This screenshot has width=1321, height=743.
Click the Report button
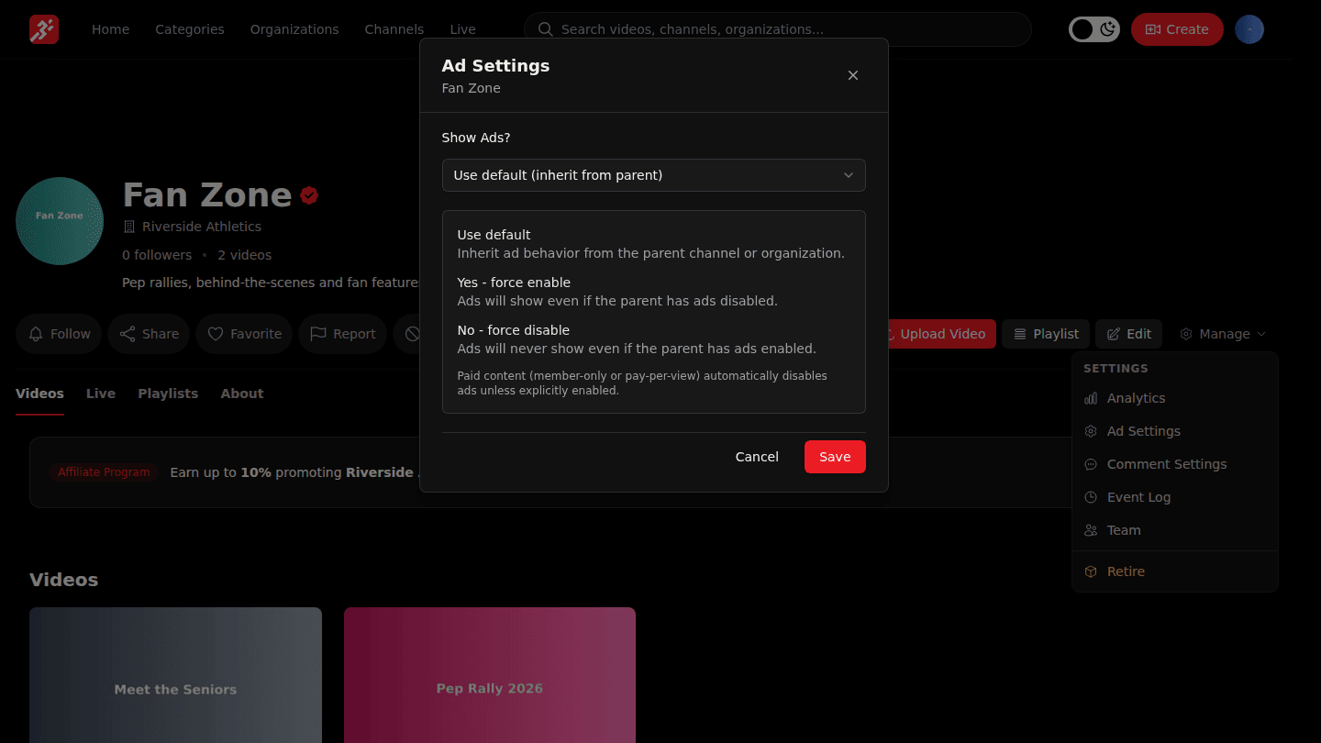pyautogui.click(x=342, y=334)
